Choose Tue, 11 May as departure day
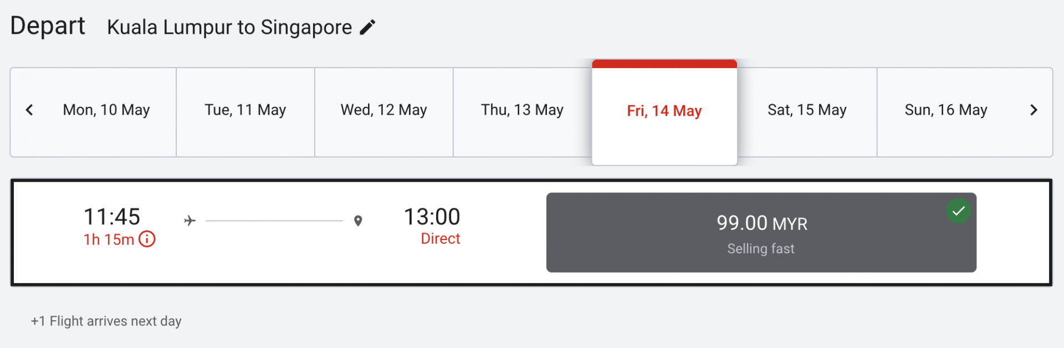The width and height of the screenshot is (1064, 348). 245,110
